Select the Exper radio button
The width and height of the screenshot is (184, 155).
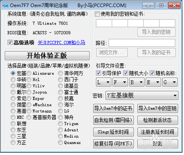click(x=29, y=98)
